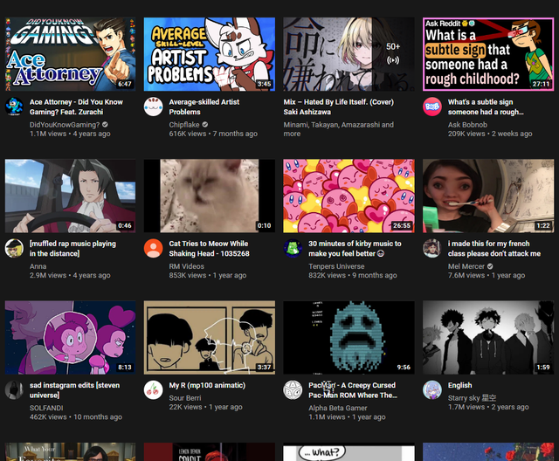The image size is (559, 461).
Task: Click '1.7M views • 2 years ago' text
Action: tap(488, 407)
